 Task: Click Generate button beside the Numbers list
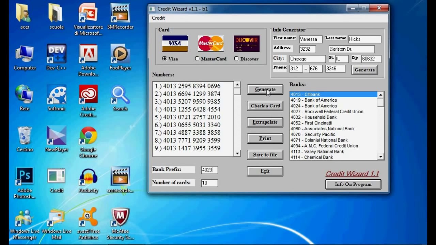click(x=265, y=89)
